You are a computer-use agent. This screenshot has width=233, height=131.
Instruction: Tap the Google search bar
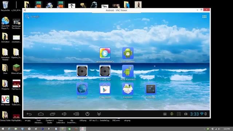32,16
